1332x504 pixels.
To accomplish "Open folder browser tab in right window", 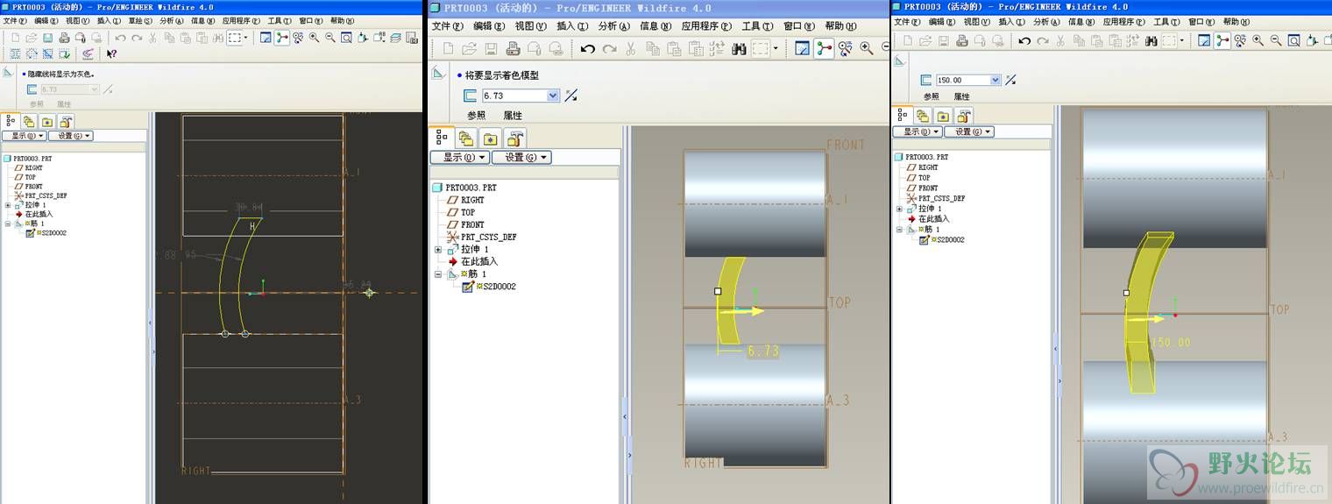I will (942, 117).
